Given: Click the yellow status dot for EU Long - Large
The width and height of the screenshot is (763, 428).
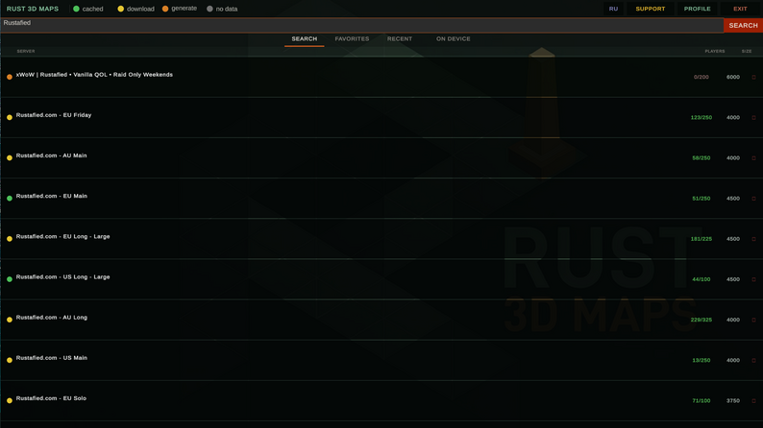Looking at the screenshot, I should click(x=10, y=239).
